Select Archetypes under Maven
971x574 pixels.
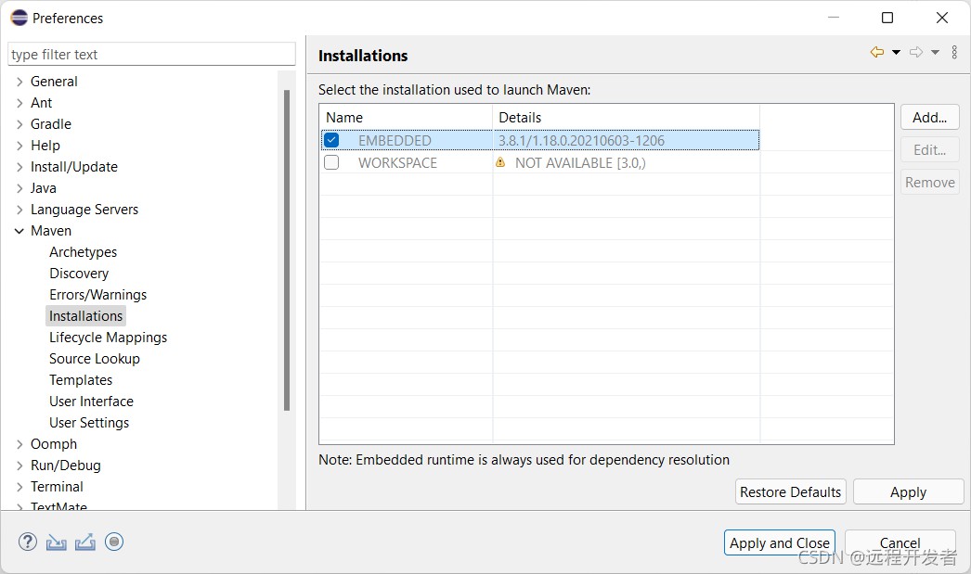coord(83,252)
